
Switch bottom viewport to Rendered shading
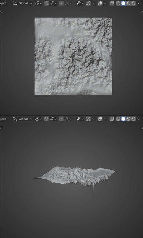click(133, 119)
